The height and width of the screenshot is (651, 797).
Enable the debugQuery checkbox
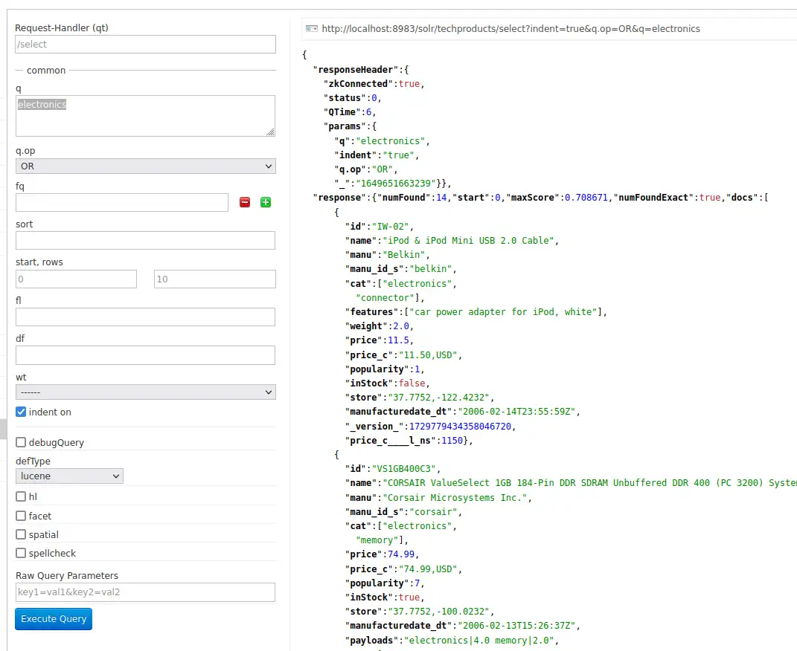21,442
